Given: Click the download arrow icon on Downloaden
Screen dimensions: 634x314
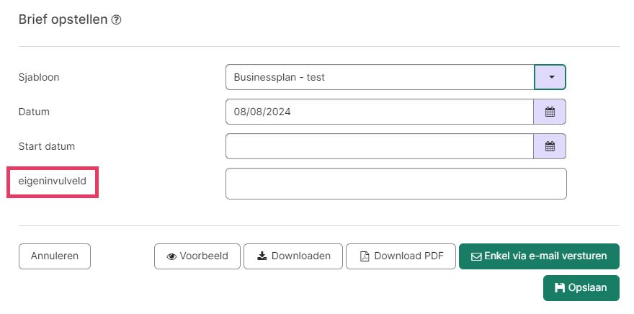Looking at the screenshot, I should tap(262, 256).
